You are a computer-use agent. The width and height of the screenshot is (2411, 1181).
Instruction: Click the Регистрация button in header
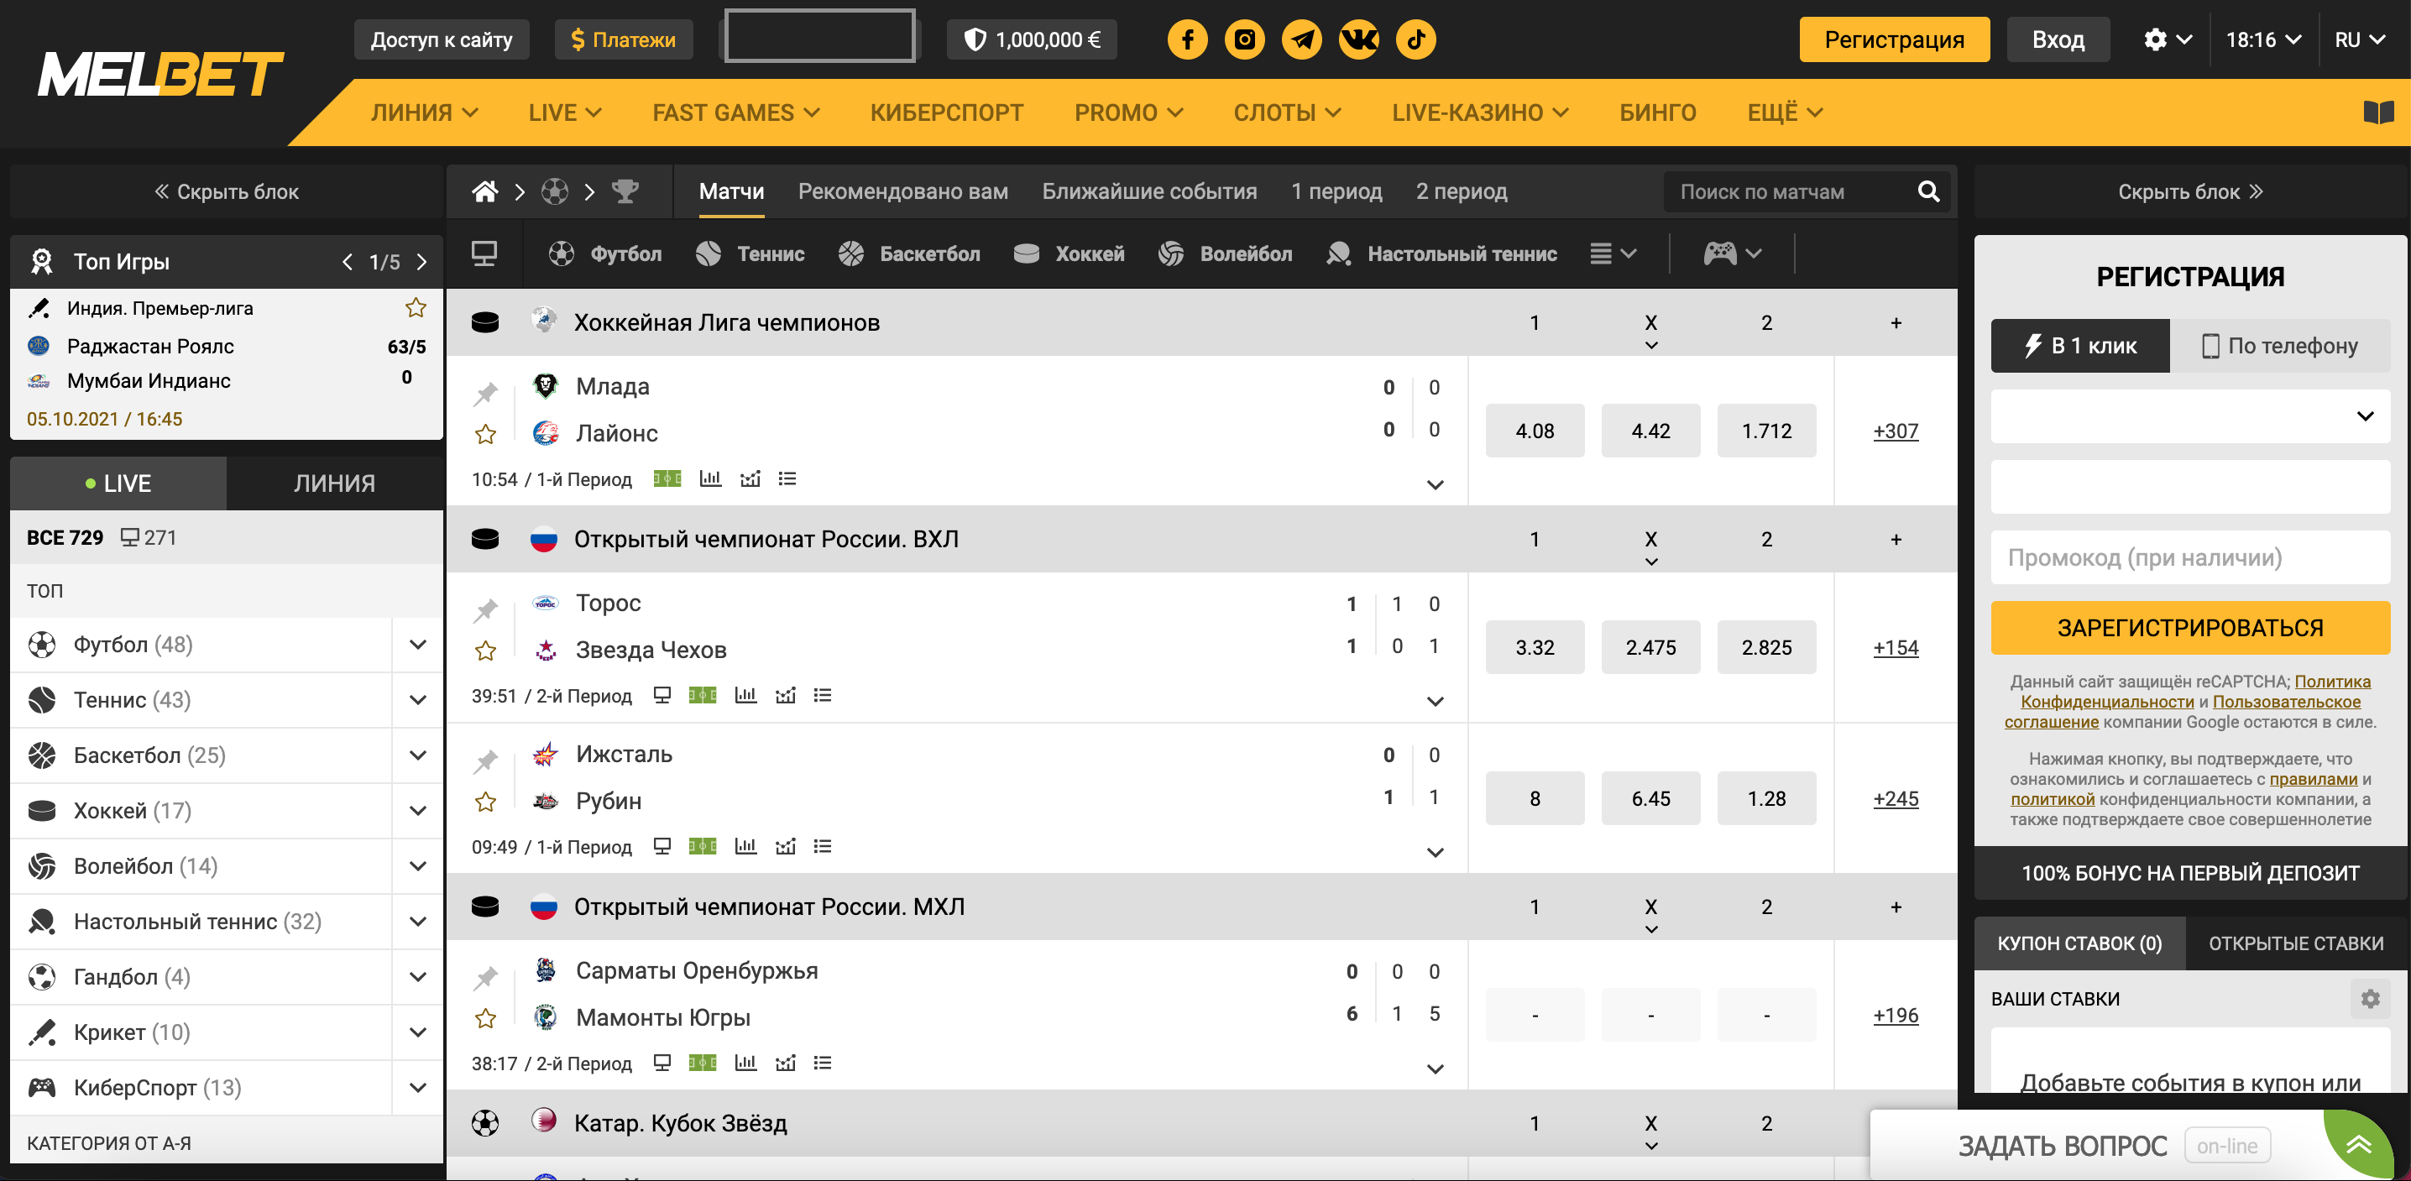1893,39
